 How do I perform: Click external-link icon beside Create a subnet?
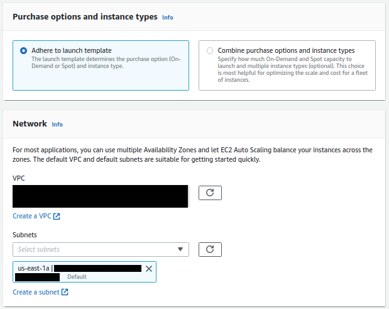[x=65, y=292]
